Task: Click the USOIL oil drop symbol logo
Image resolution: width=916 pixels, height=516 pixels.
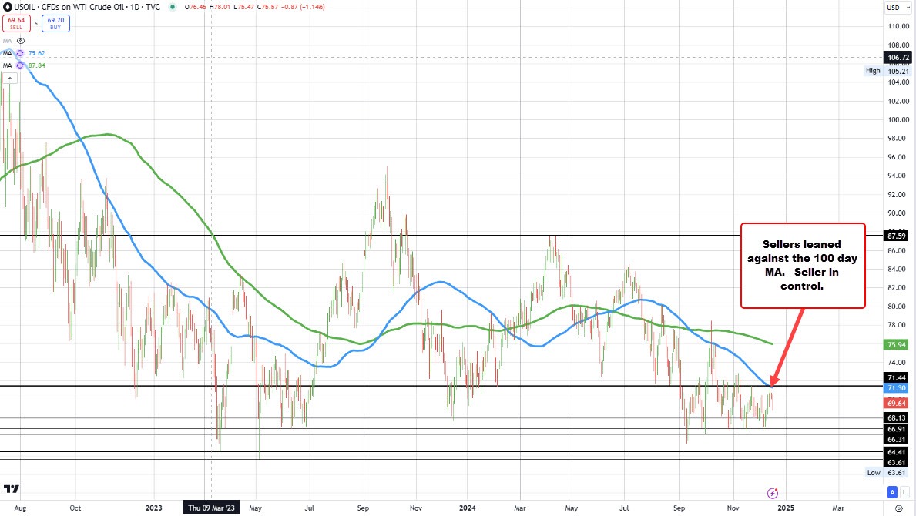Action: 7,8
